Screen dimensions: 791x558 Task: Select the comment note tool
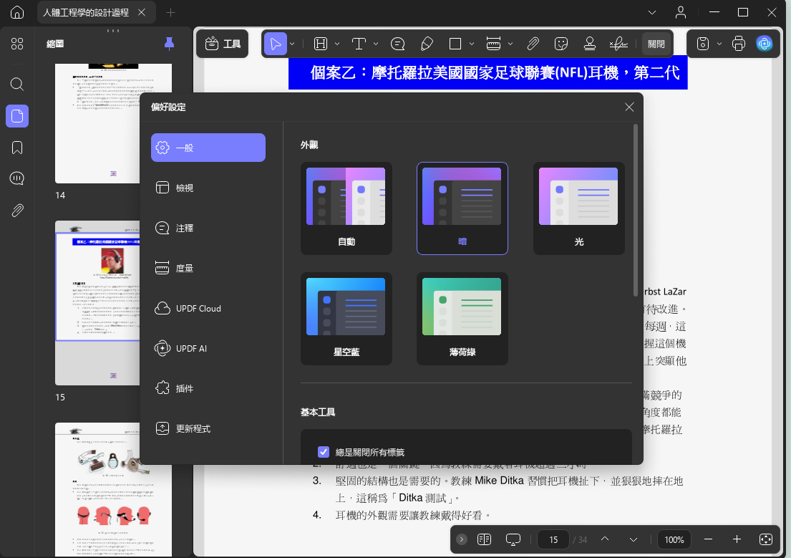[x=397, y=44]
